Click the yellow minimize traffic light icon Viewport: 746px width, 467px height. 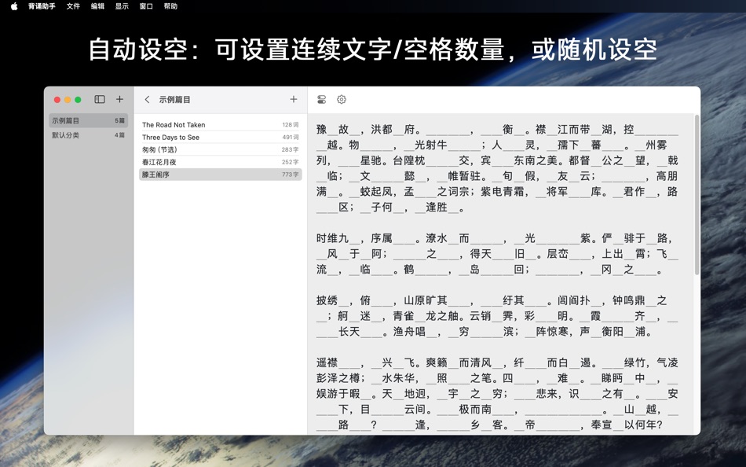(x=67, y=99)
